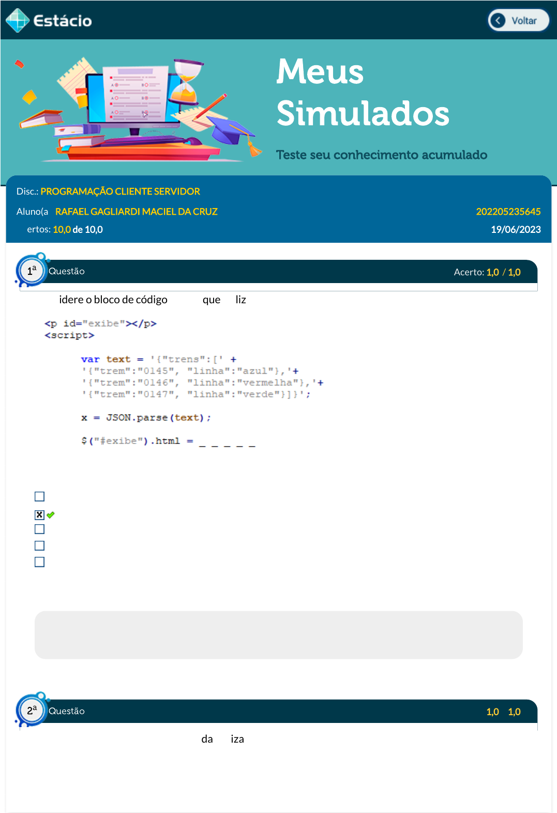
Task: Click the student name RAFAEL GAGLIARDI MACIEL DA CRUZ
Action: coord(136,212)
